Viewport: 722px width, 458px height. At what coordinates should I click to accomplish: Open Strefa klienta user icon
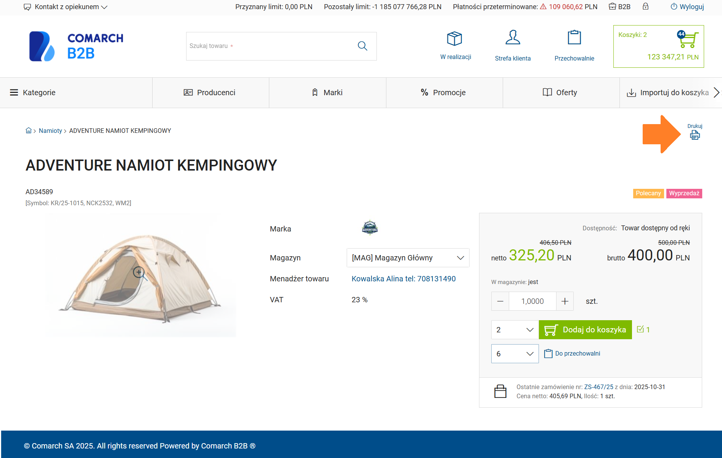(x=513, y=38)
